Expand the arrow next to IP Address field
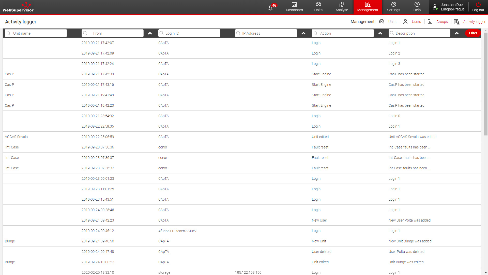The image size is (488, 275). (x=303, y=33)
